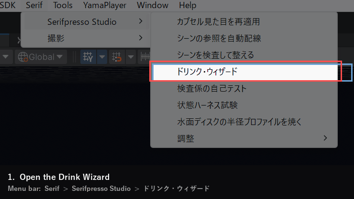Open the Serif menu
This screenshot has width=354, height=199.
(34, 5)
